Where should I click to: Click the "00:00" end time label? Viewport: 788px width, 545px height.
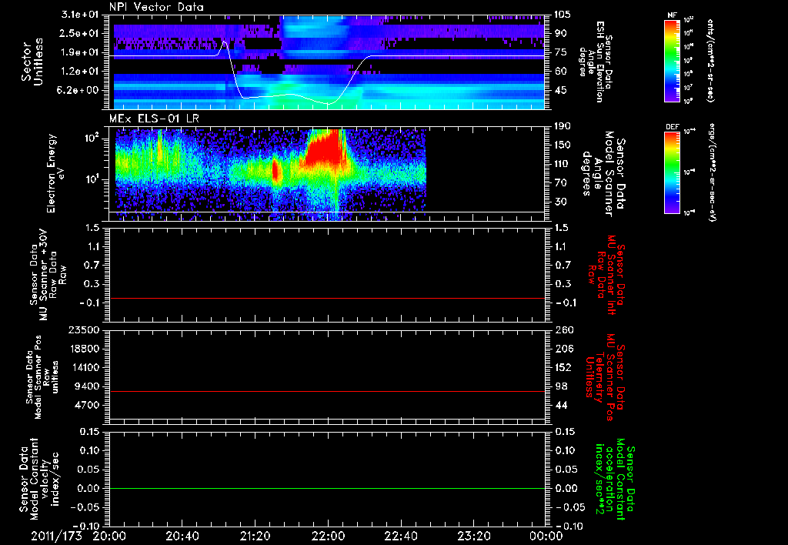546,536
